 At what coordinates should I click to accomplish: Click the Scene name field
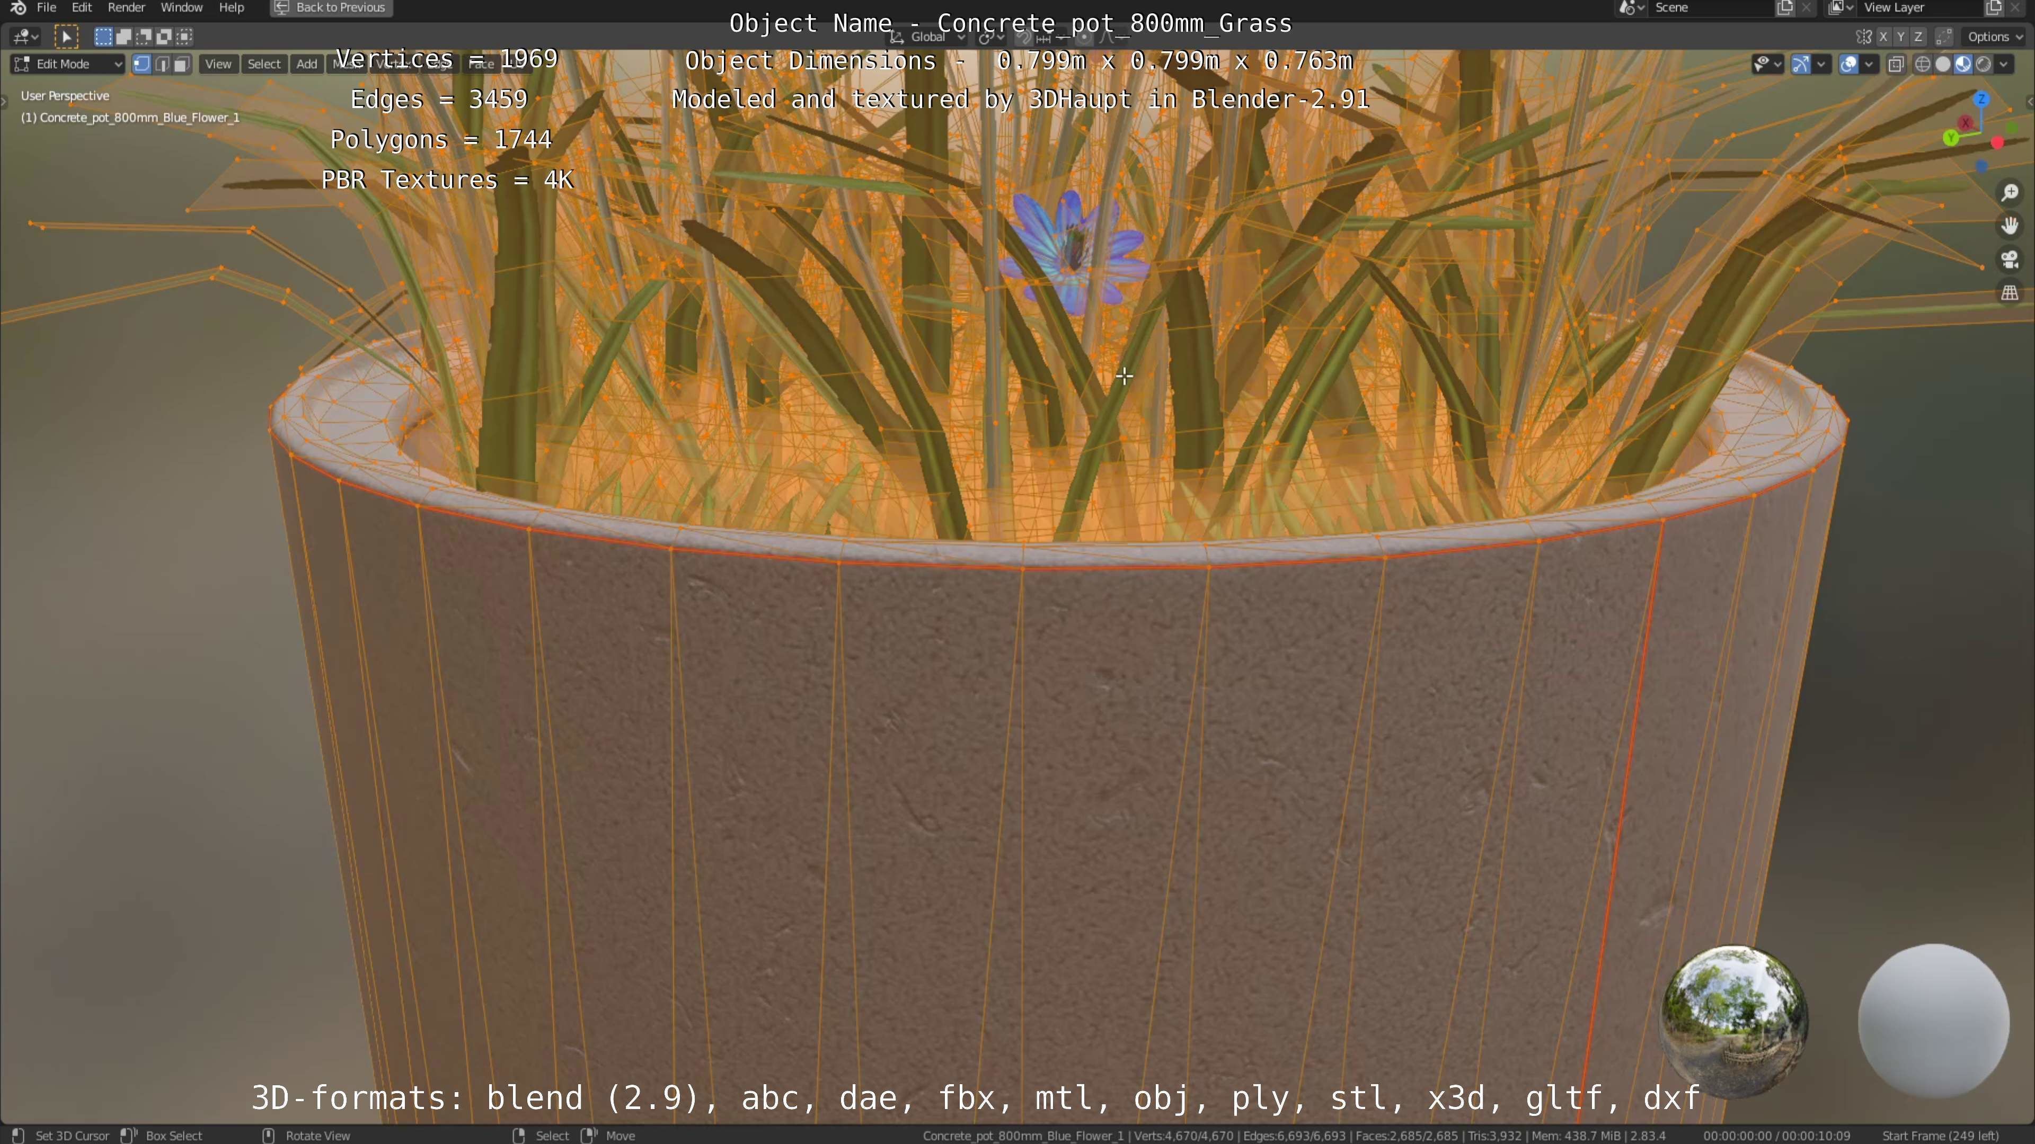point(1711,8)
